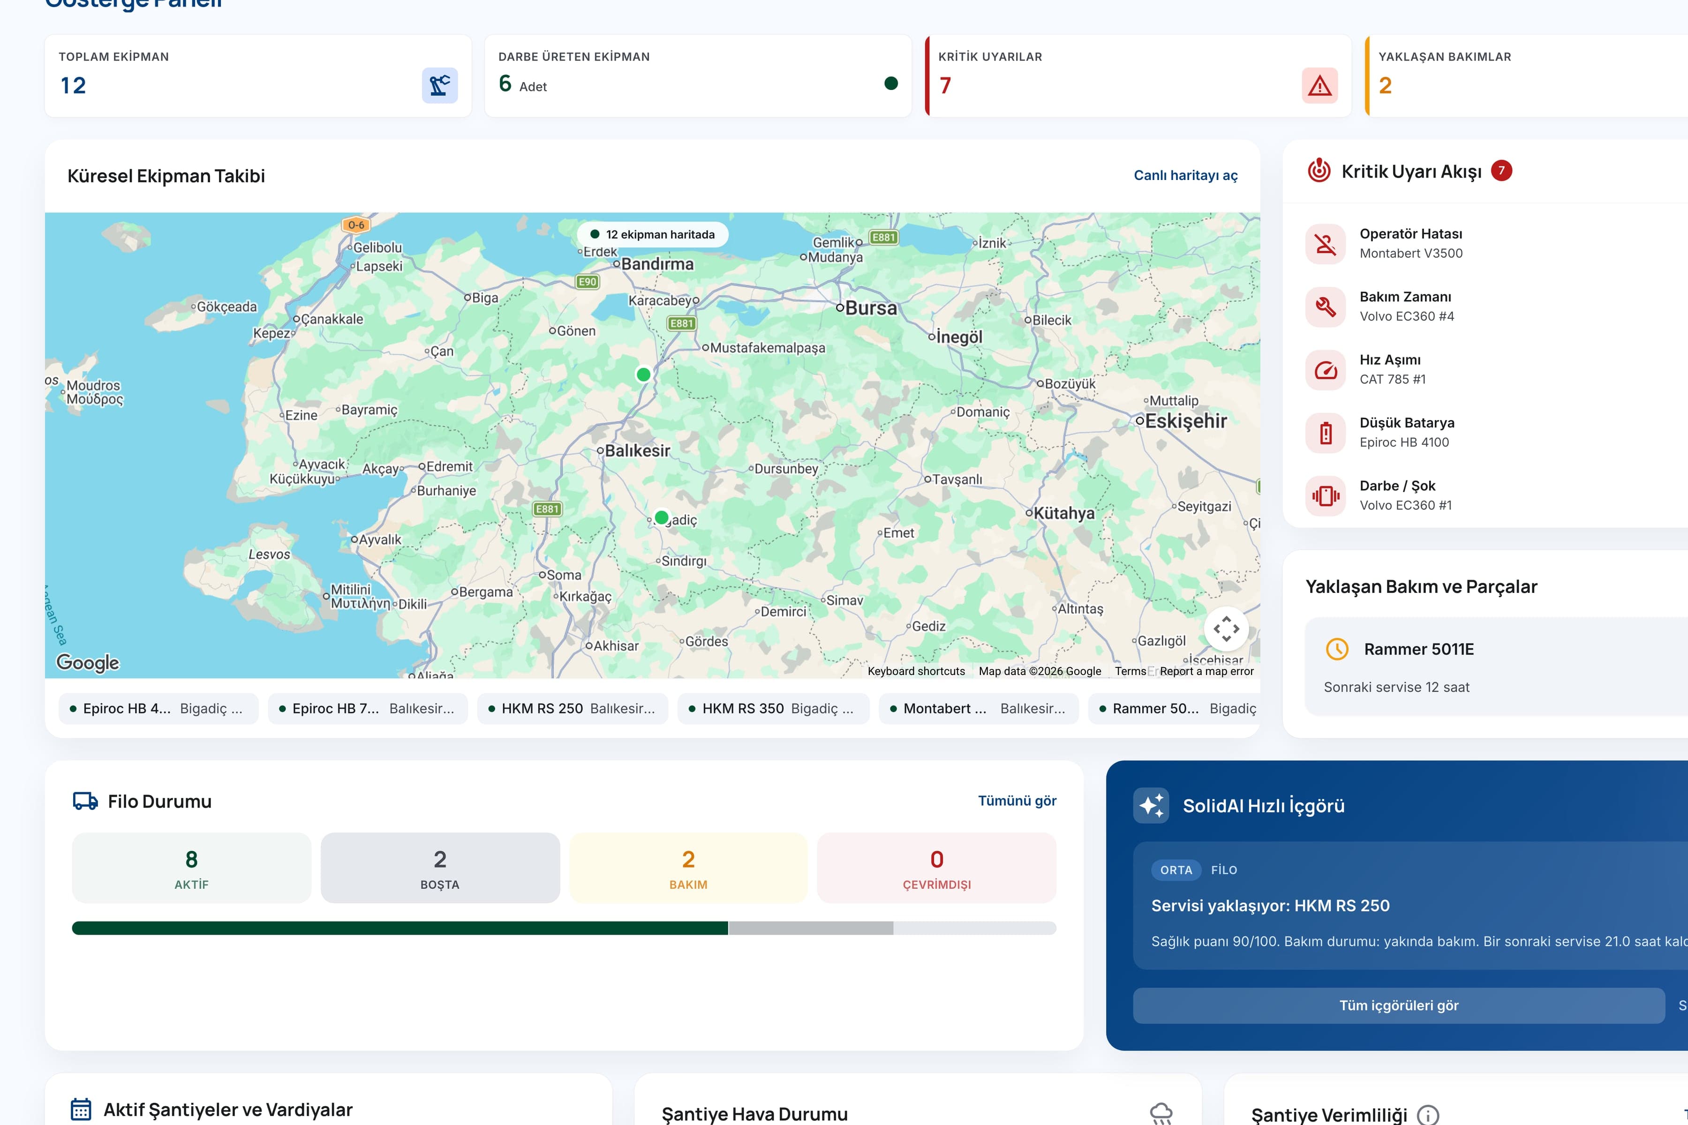Screen dimensions: 1688x1125
Task: Click the grey idle segment of fleet bar
Action: [x=810, y=929]
